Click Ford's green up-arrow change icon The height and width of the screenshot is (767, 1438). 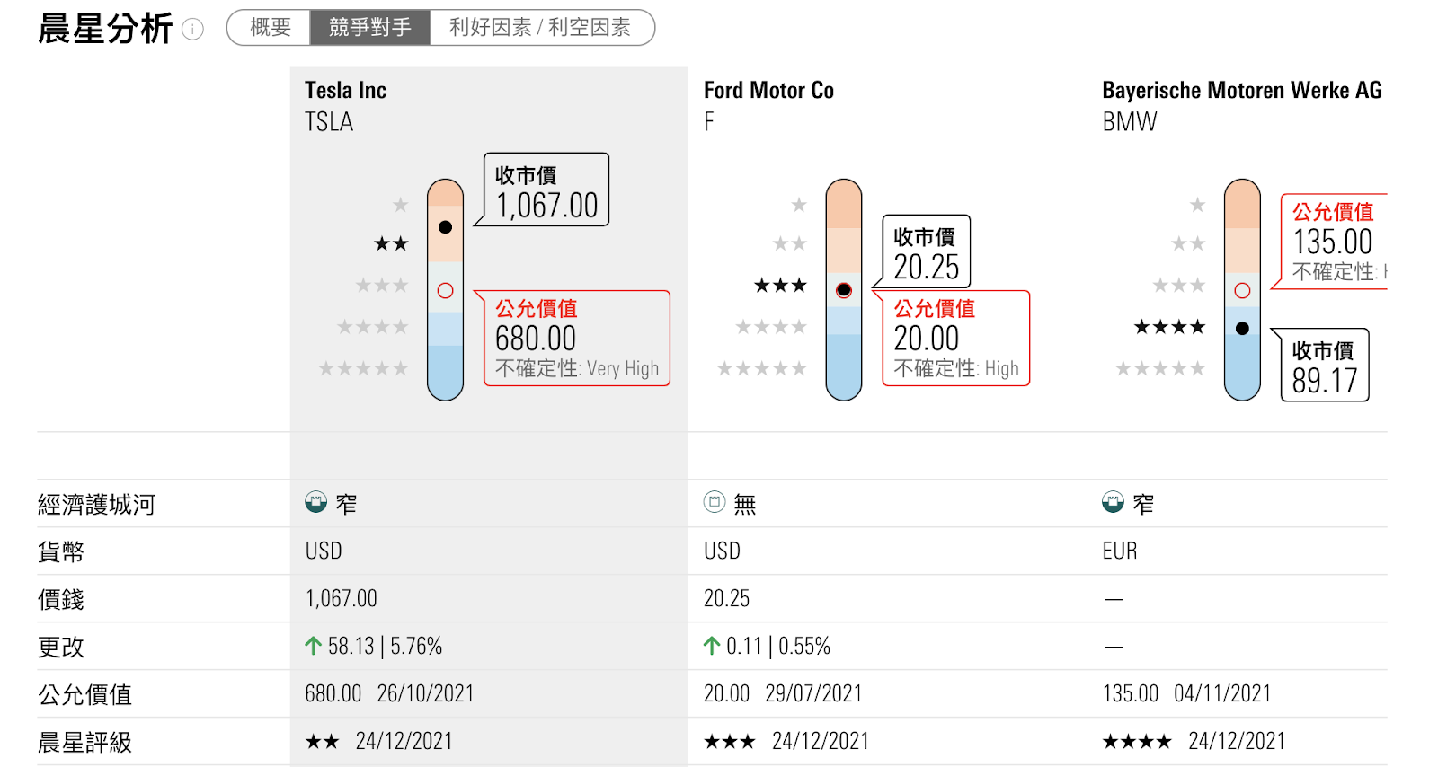(x=712, y=646)
